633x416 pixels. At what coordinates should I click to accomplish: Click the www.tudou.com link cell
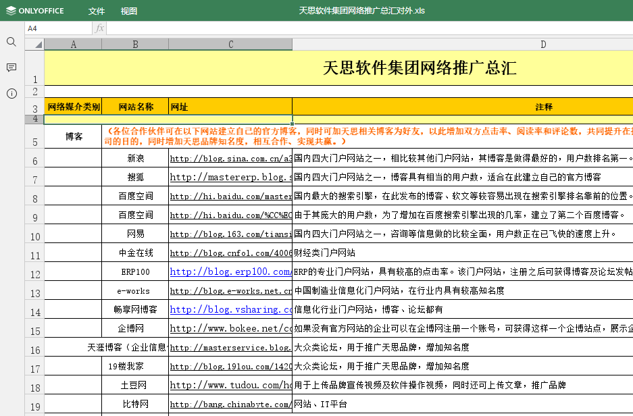point(230,385)
